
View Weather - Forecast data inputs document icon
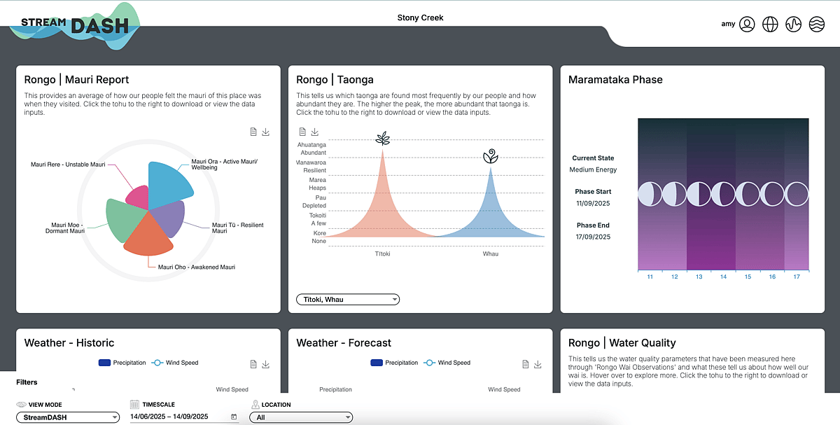click(526, 364)
